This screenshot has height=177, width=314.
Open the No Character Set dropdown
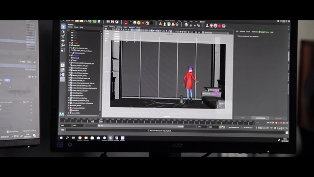pos(235,127)
